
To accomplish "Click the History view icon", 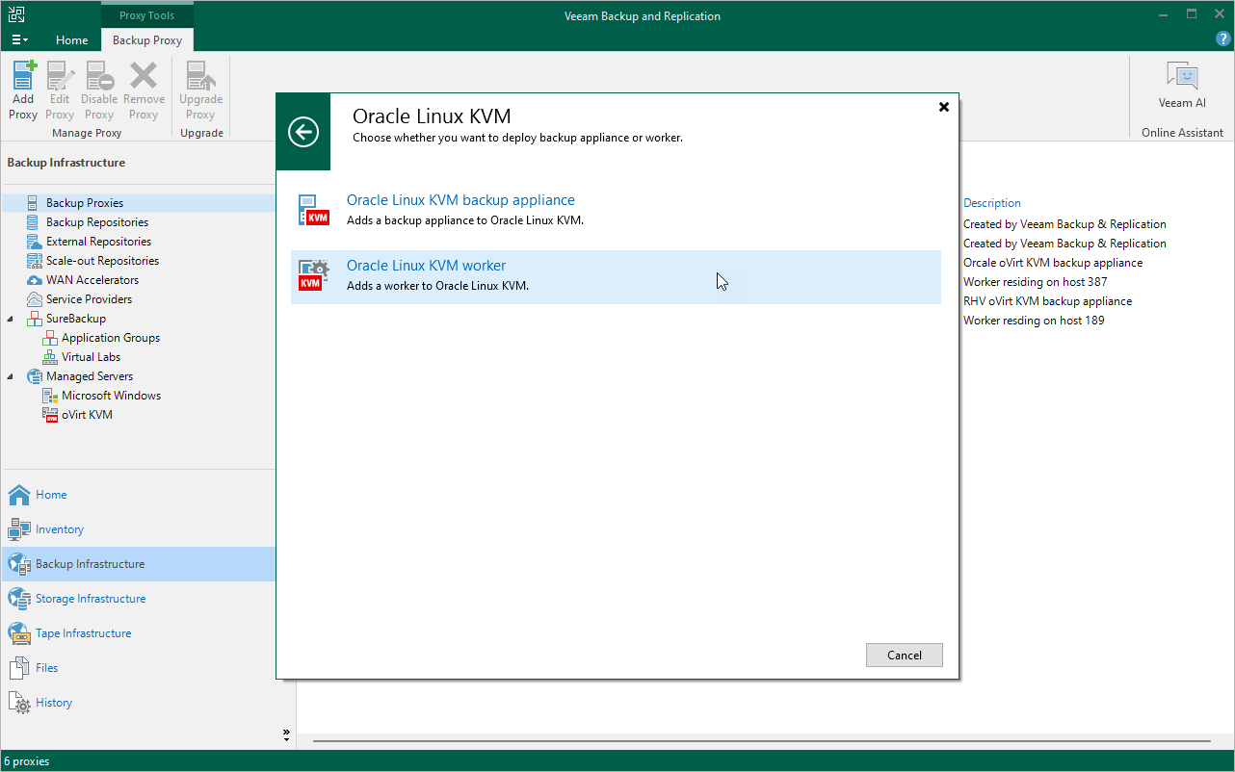I will [x=19, y=703].
